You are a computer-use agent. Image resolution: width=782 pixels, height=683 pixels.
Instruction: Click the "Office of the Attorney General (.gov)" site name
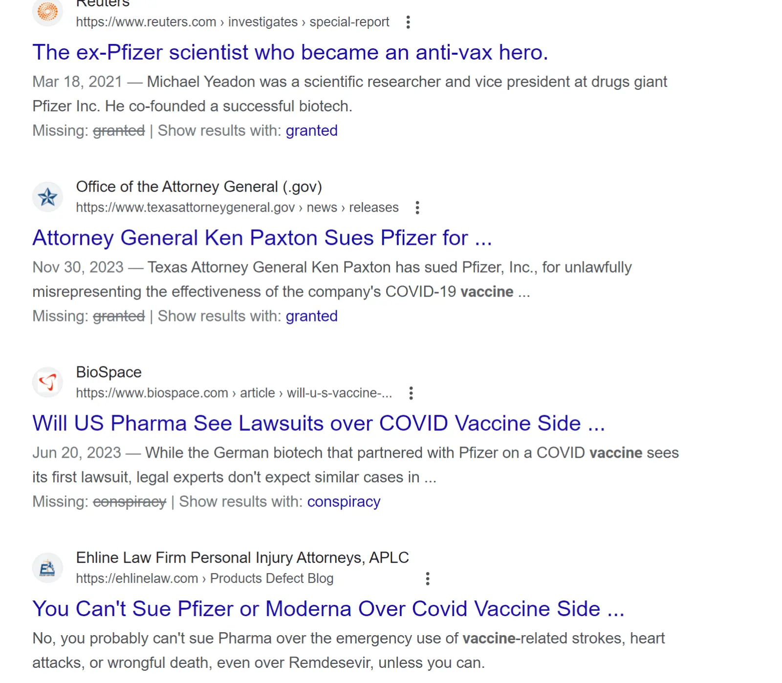(199, 187)
